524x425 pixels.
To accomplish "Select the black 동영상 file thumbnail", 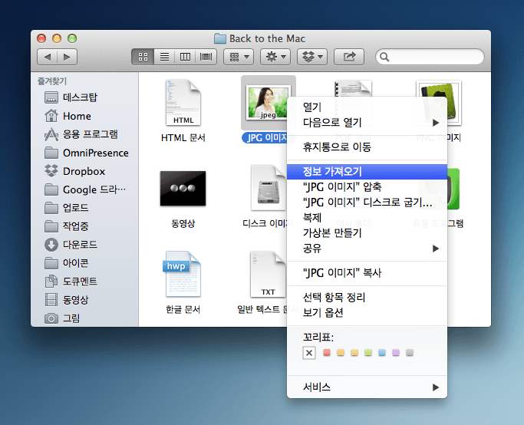I will pos(183,189).
